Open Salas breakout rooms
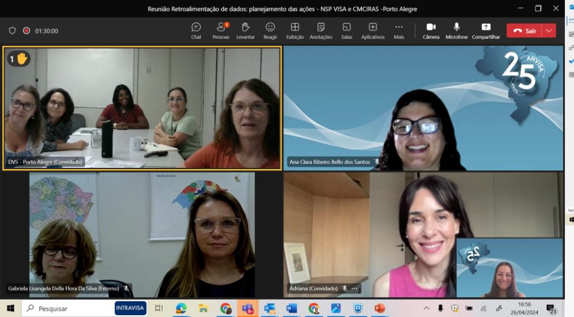Screen dimensions: 574x317 [x=346, y=31]
